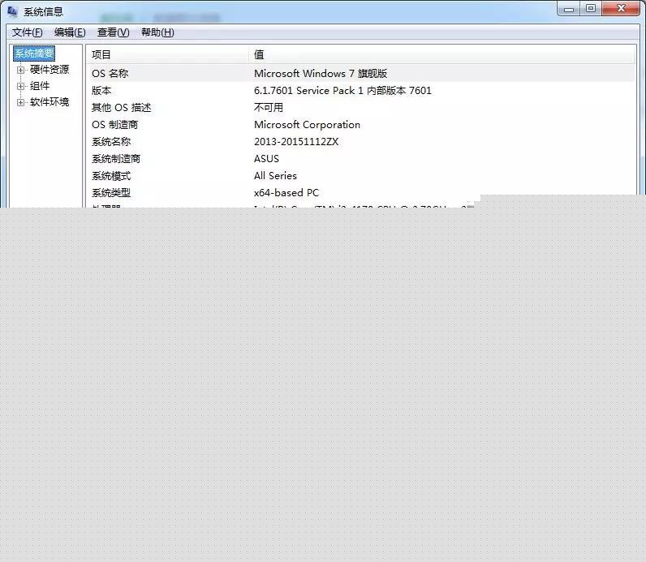Minimize the 系统信息 window
Image resolution: width=646 pixels, height=562 pixels.
(569, 9)
